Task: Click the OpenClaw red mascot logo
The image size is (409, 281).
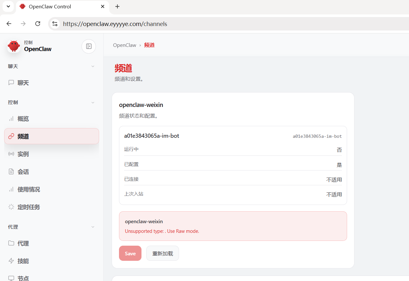Action: tap(14, 46)
